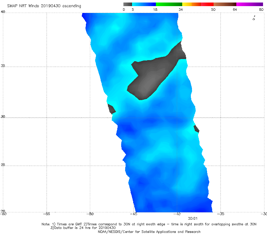Click the longitude label '-45'
This screenshot has height=234, width=267.
point(133,214)
